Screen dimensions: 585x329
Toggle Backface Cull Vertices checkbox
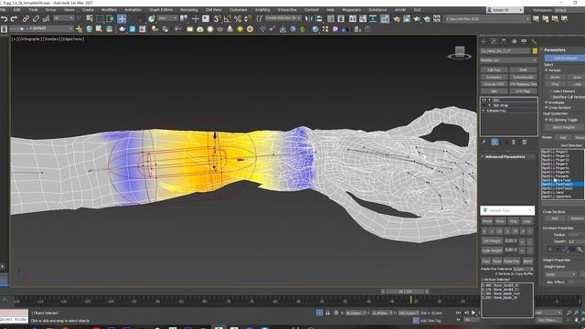click(550, 97)
